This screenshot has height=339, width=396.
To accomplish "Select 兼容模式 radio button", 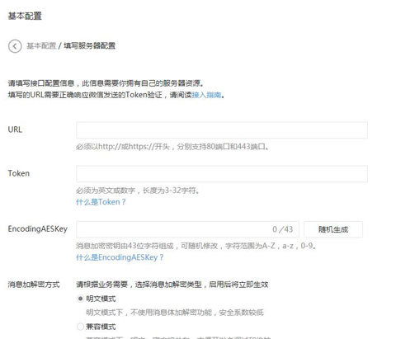I will [80, 327].
